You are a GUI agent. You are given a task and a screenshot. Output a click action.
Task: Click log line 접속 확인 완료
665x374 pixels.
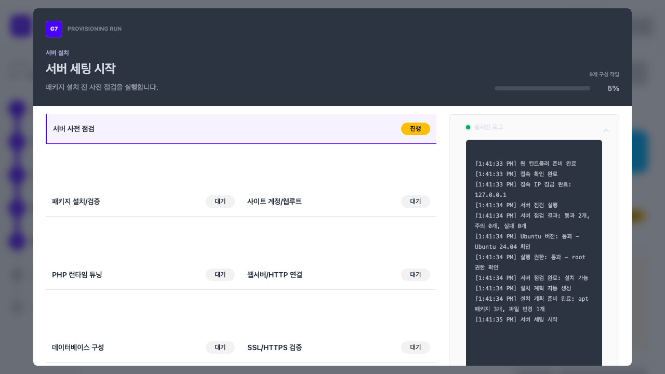[x=516, y=174]
